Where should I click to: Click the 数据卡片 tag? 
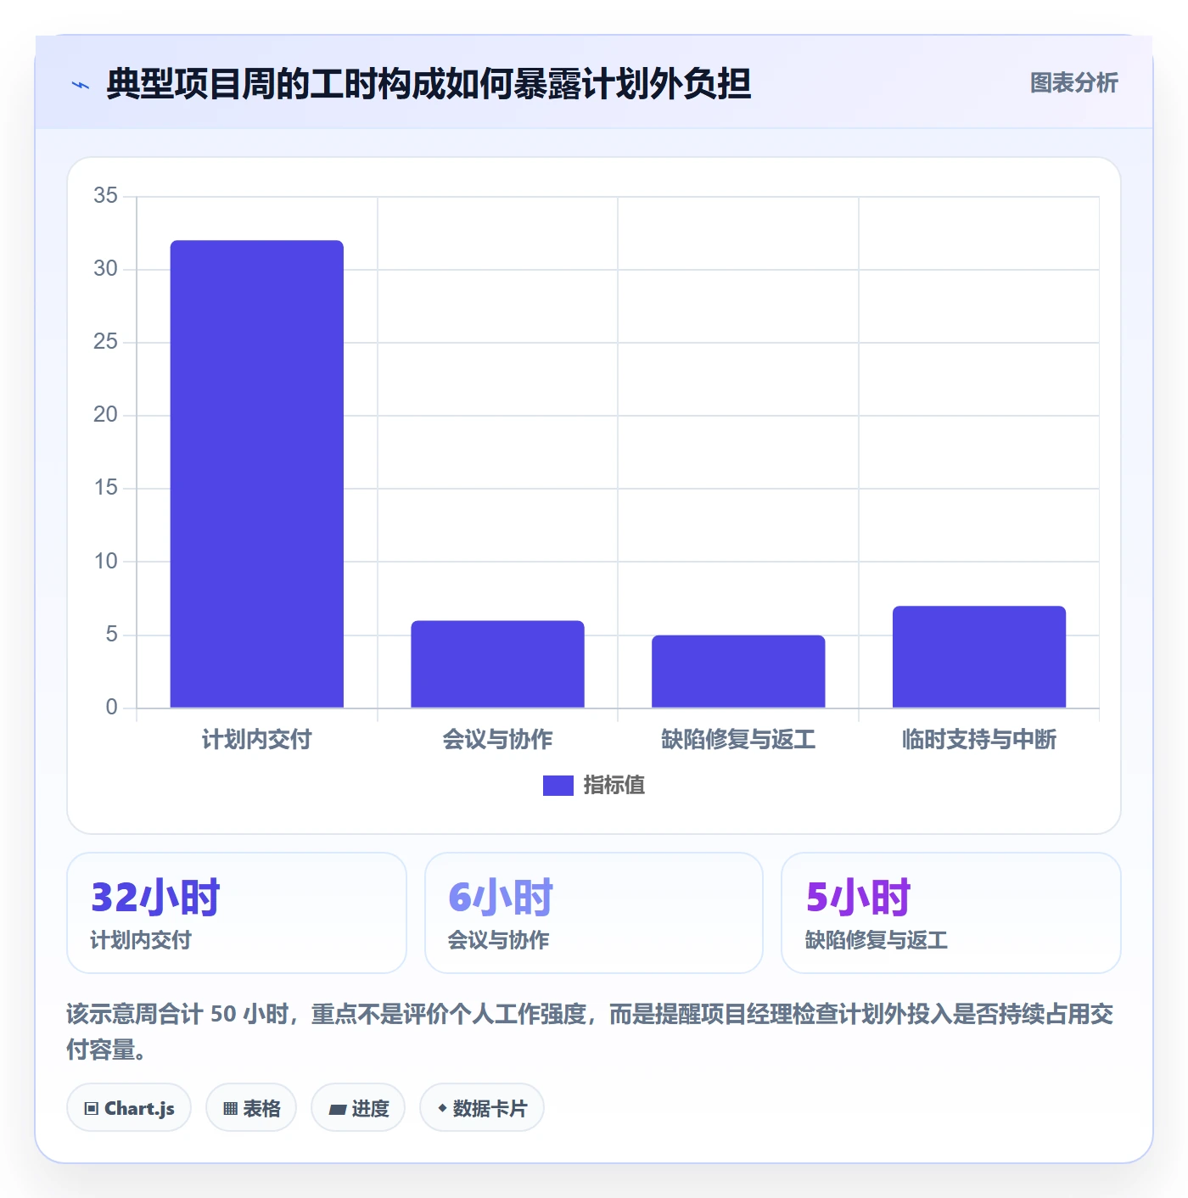(482, 1107)
